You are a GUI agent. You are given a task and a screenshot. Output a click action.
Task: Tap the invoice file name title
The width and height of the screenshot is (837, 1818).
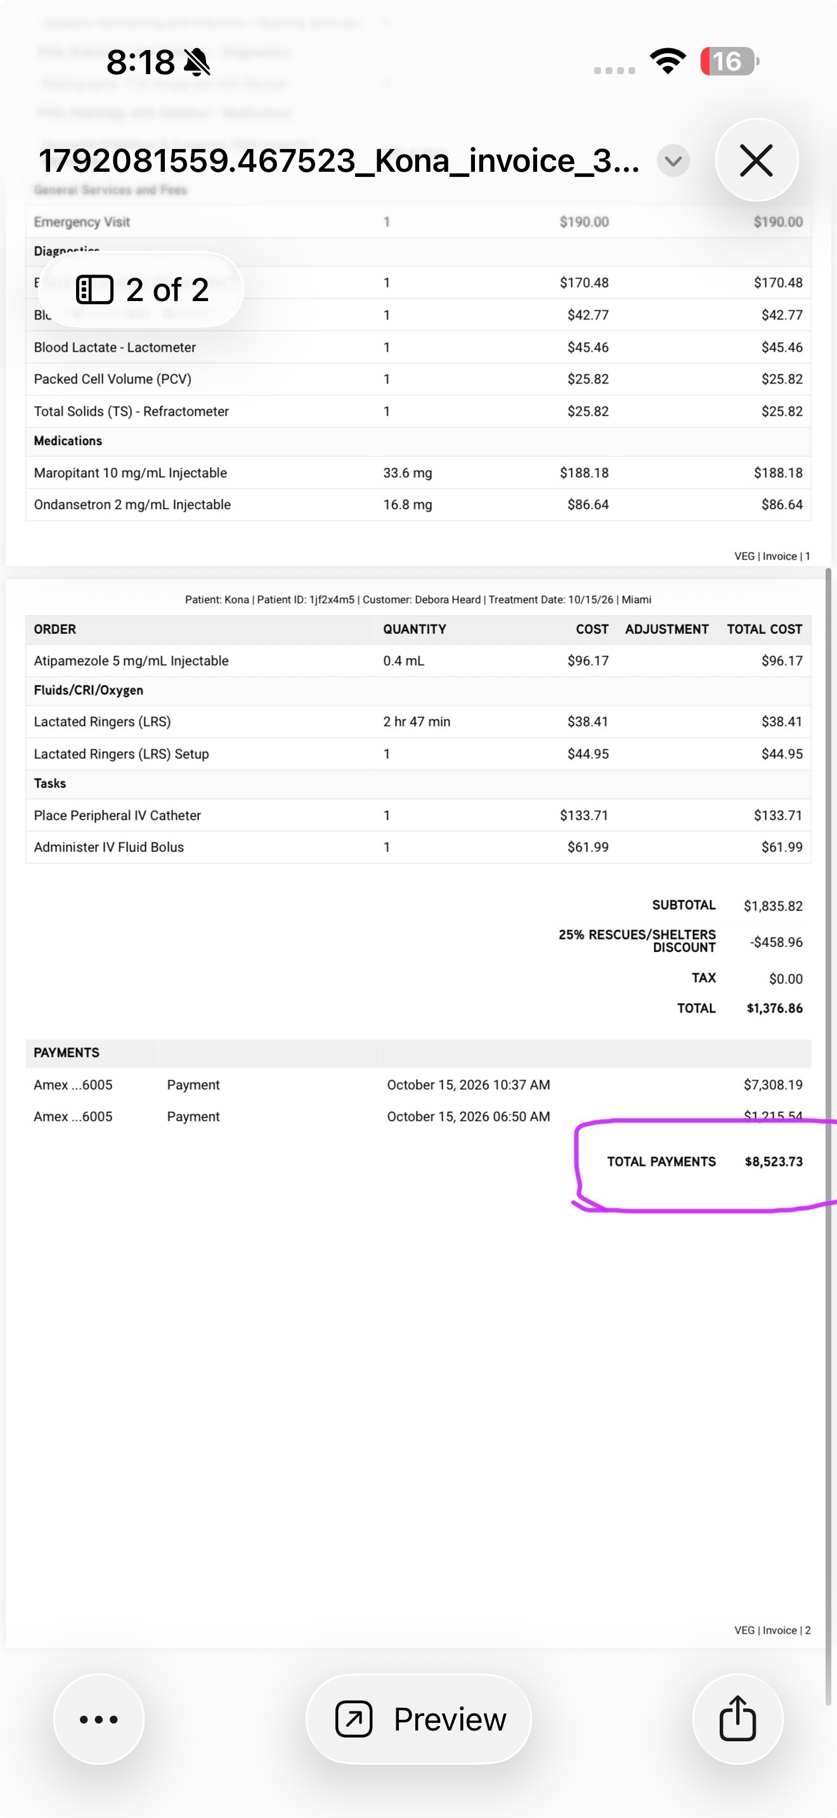339,161
